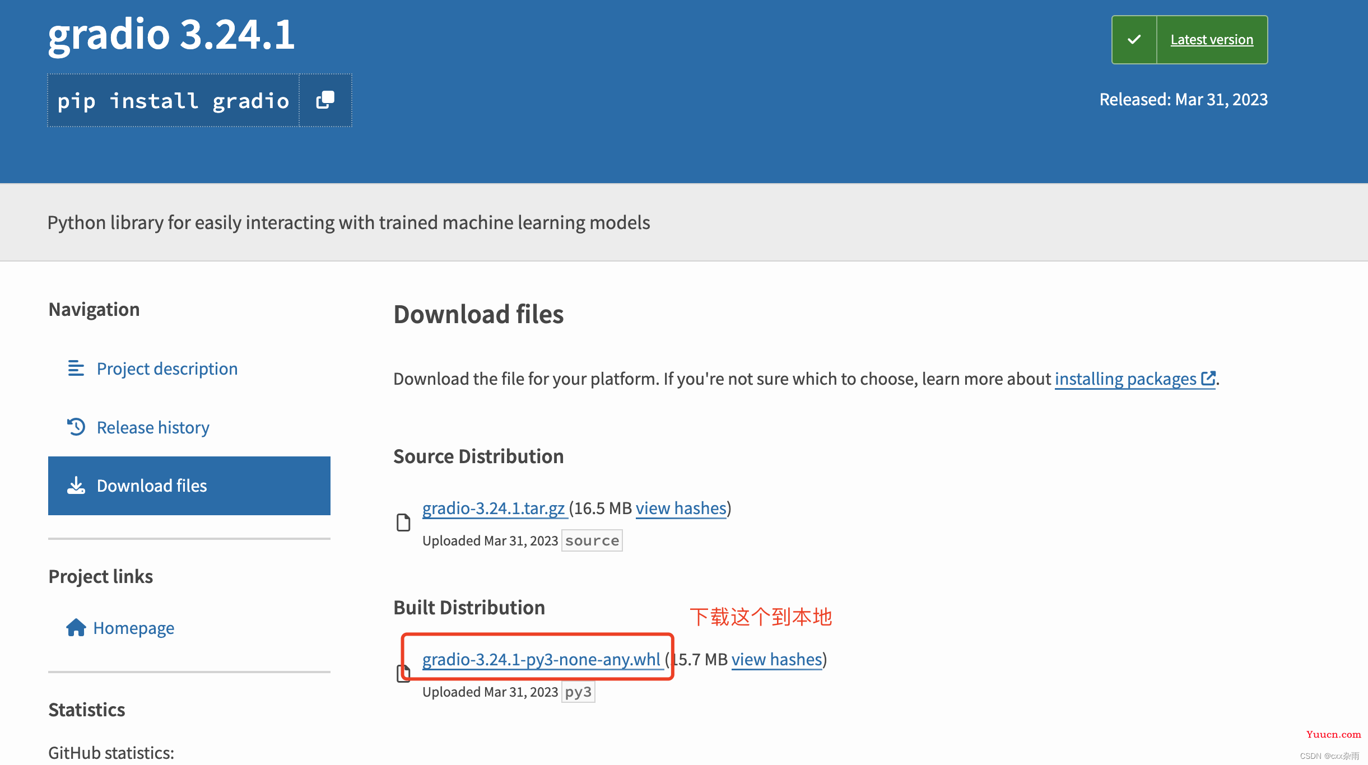Click the Download files arrow icon
Image resolution: width=1368 pixels, height=765 pixels.
pyautogui.click(x=76, y=485)
